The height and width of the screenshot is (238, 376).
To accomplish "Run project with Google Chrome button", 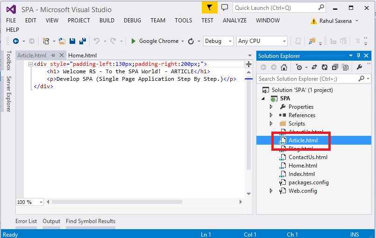I will click(x=155, y=41).
